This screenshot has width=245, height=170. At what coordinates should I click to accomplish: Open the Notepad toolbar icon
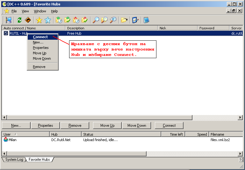click(x=147, y=20)
